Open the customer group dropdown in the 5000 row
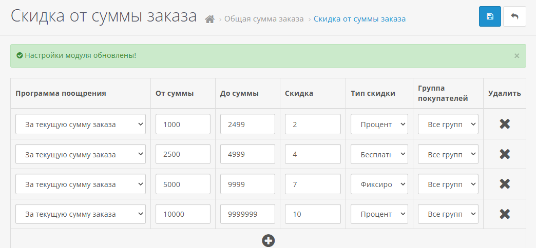Viewport: 536px width, 248px height. point(448,184)
